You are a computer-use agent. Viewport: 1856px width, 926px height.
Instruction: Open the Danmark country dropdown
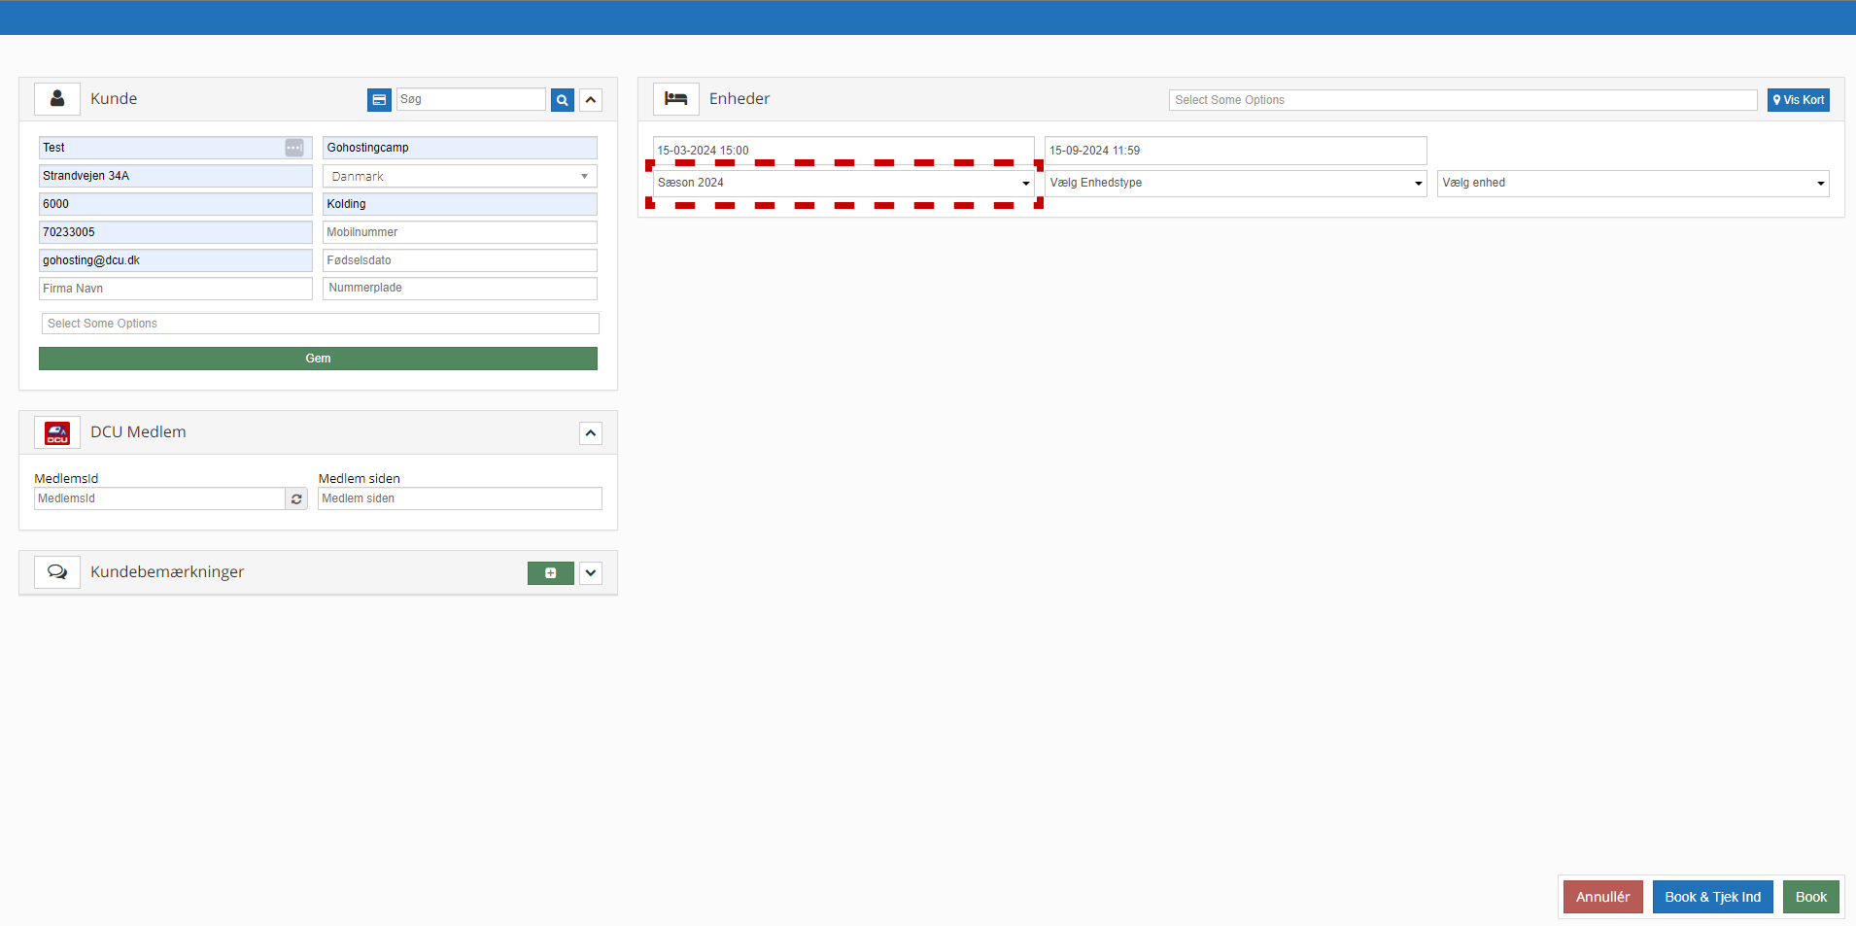460,177
